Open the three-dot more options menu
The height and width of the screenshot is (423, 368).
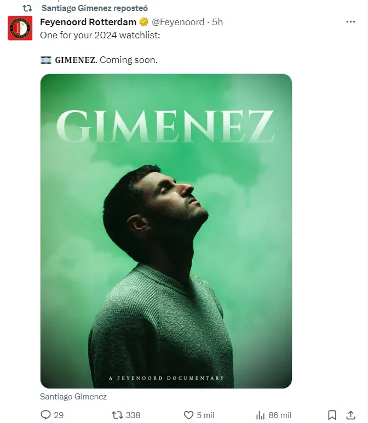(350, 22)
